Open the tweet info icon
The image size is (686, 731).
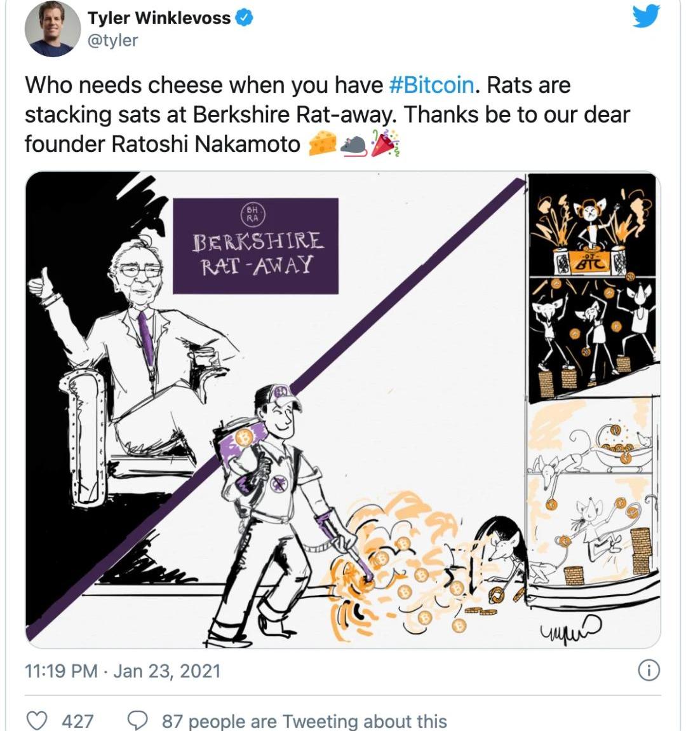click(x=649, y=671)
